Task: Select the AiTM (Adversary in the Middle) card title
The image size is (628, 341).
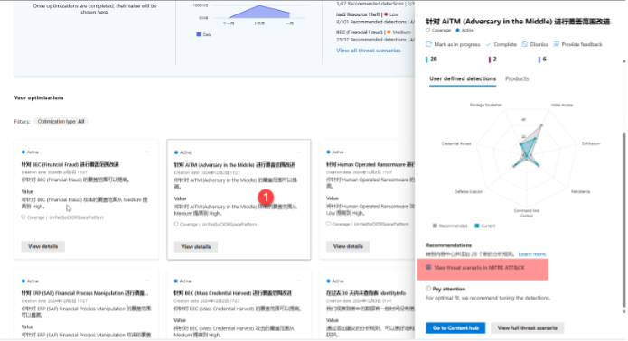Action: [234, 165]
